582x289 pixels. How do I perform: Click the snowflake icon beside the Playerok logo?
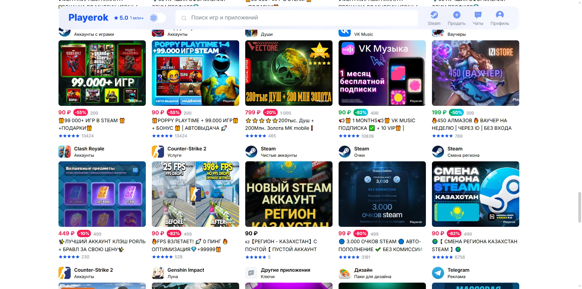[154, 18]
